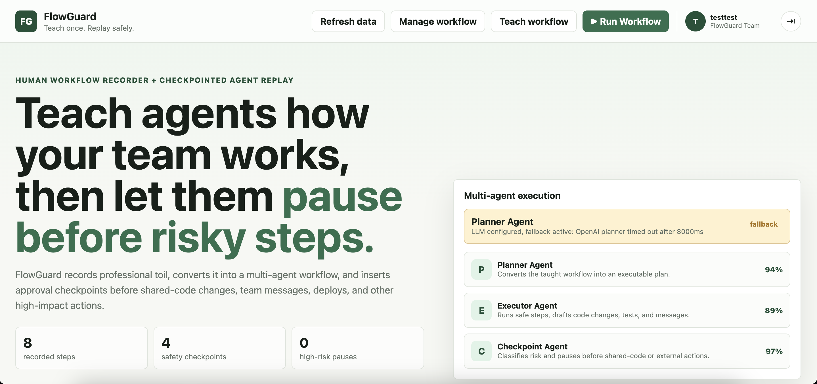This screenshot has width=817, height=384.
Task: Click the fallback status badge
Action: pos(763,224)
